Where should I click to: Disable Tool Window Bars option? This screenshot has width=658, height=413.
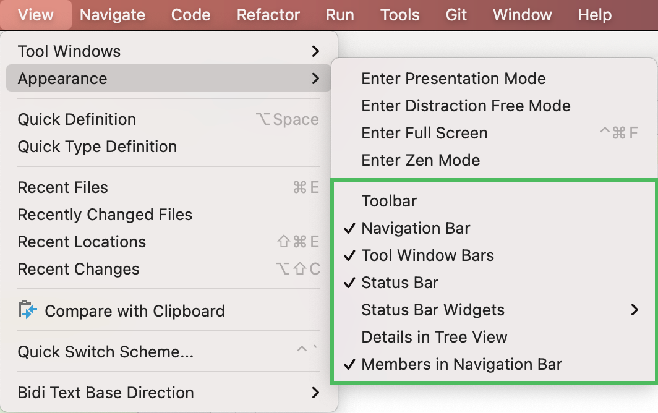[x=427, y=255]
